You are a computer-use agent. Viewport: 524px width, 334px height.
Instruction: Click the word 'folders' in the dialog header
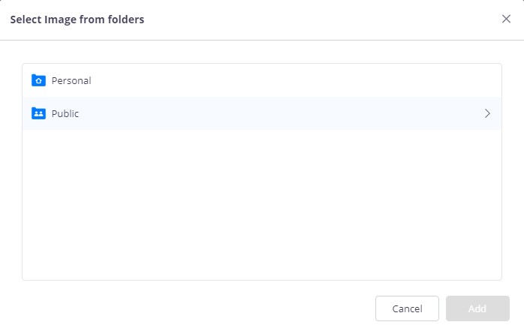click(x=126, y=20)
